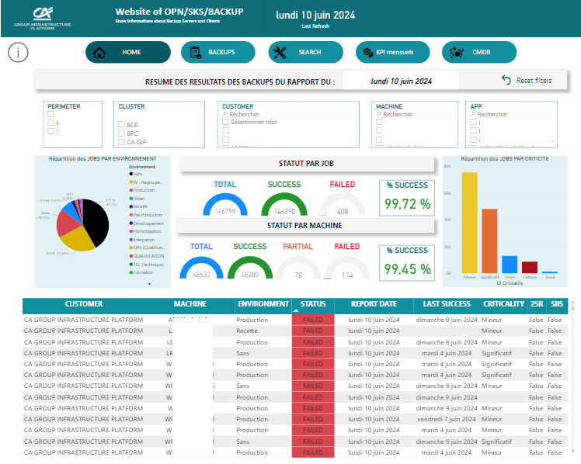Open the HOME page

128,53
